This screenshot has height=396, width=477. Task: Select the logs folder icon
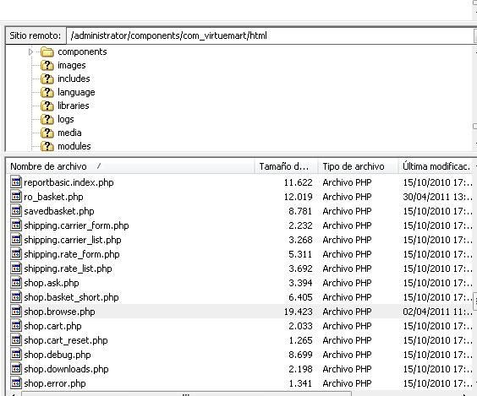(47, 119)
